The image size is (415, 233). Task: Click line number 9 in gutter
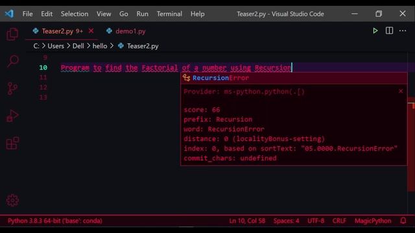click(45, 58)
